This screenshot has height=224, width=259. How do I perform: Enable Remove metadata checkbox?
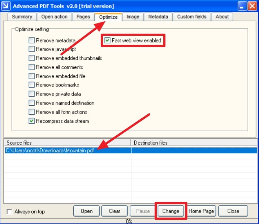31,41
